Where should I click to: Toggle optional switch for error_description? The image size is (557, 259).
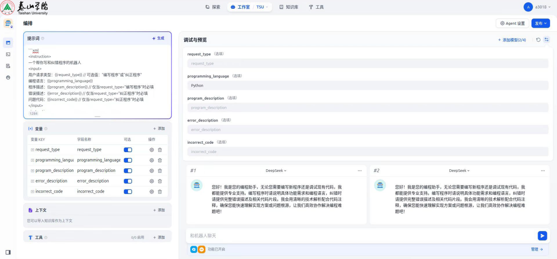[128, 181]
